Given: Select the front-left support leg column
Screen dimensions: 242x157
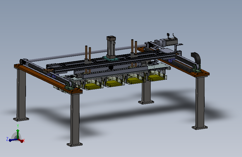Looking at the screenshot, I should (21, 94).
